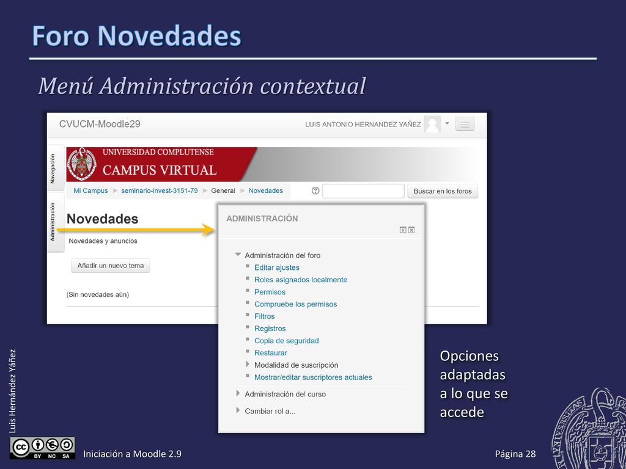Click user name LUIS ANTONIO HERNANDEZ YAÑEZ
Screen dimensions: 626x469
tap(363, 125)
